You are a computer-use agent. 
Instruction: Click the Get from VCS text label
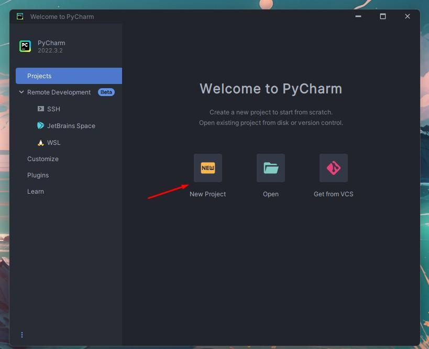334,194
